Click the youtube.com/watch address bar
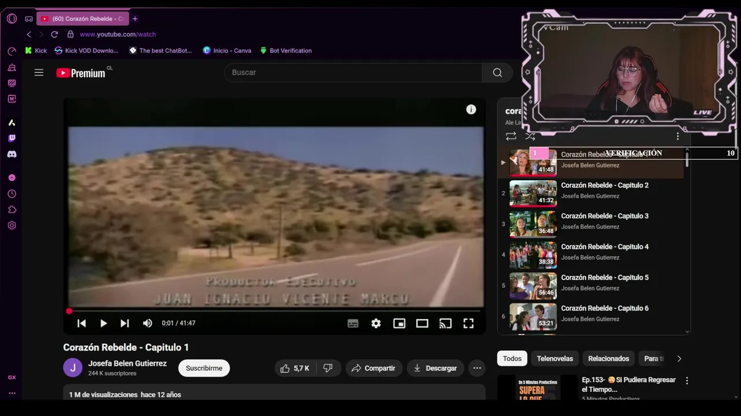 (x=118, y=34)
